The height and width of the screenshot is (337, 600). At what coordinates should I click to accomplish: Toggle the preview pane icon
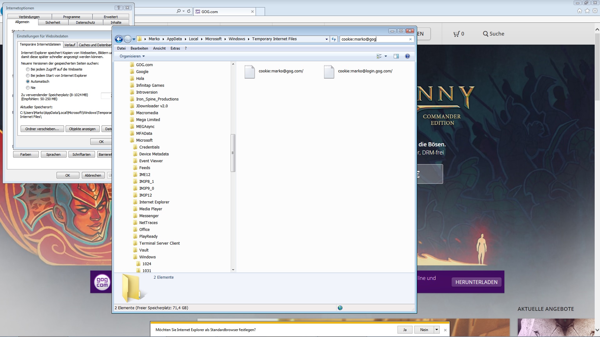coord(396,56)
